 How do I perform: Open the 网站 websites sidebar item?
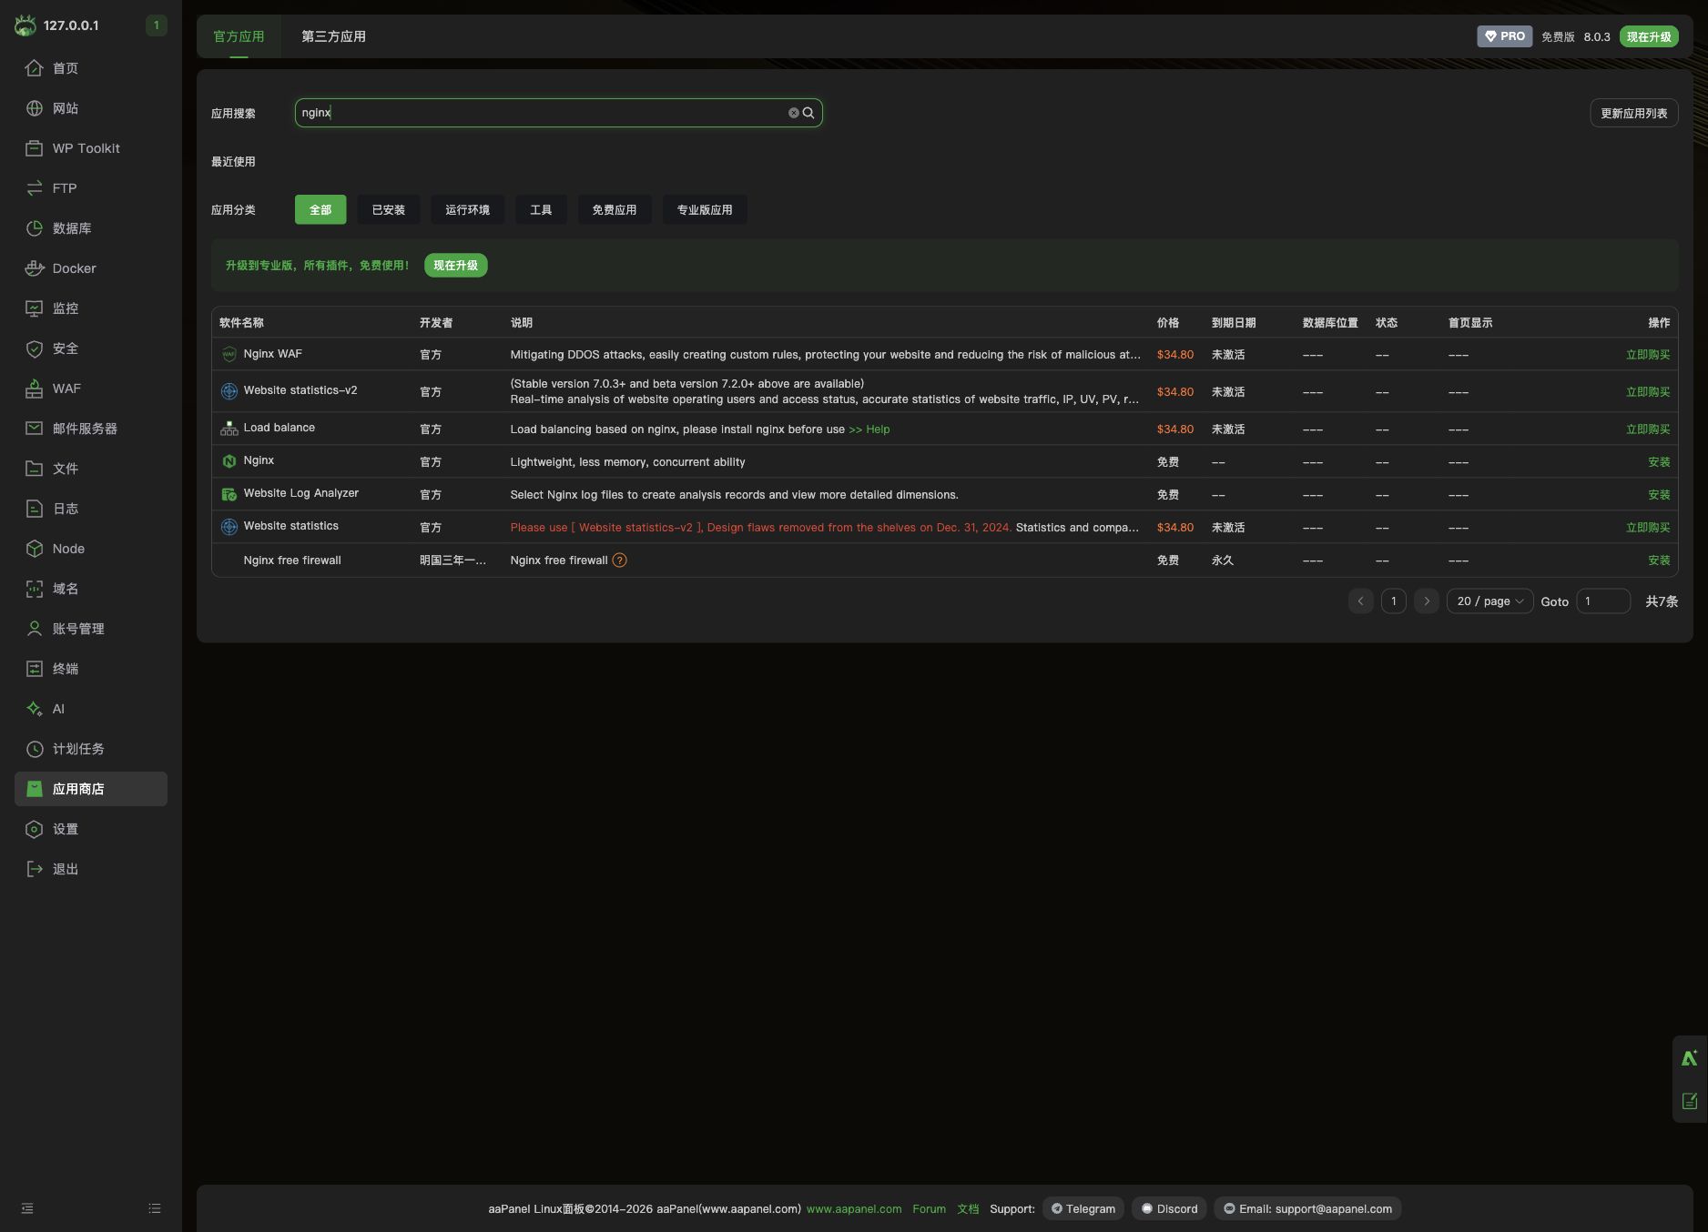pos(90,108)
